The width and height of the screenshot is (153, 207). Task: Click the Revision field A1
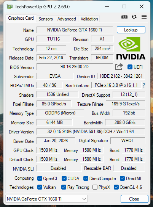tap(102, 39)
